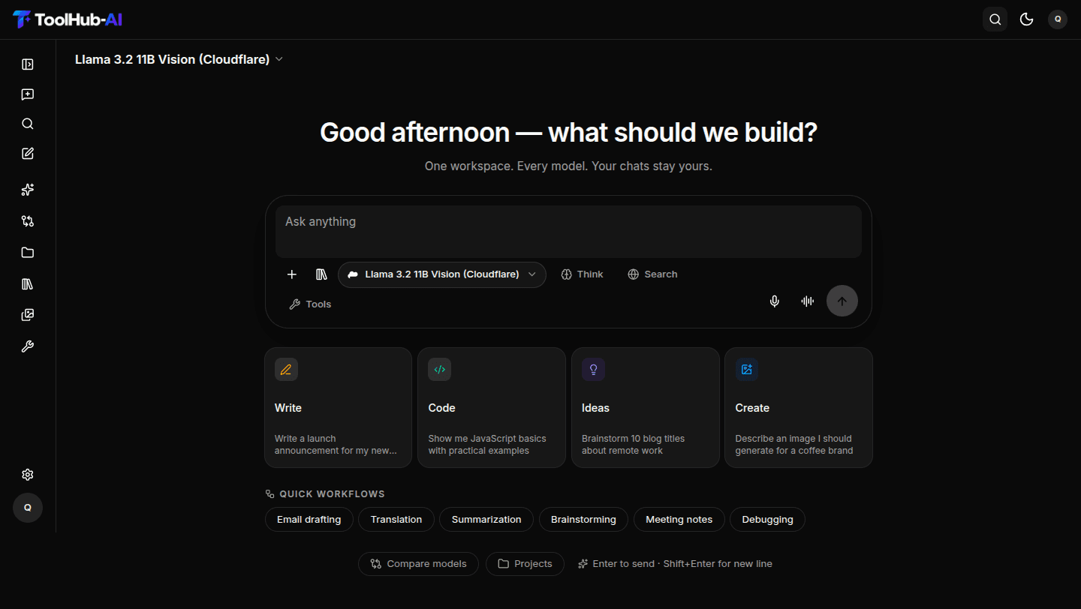Open the model dropdown in page header
This screenshot has width=1081, height=609.
coord(179,59)
